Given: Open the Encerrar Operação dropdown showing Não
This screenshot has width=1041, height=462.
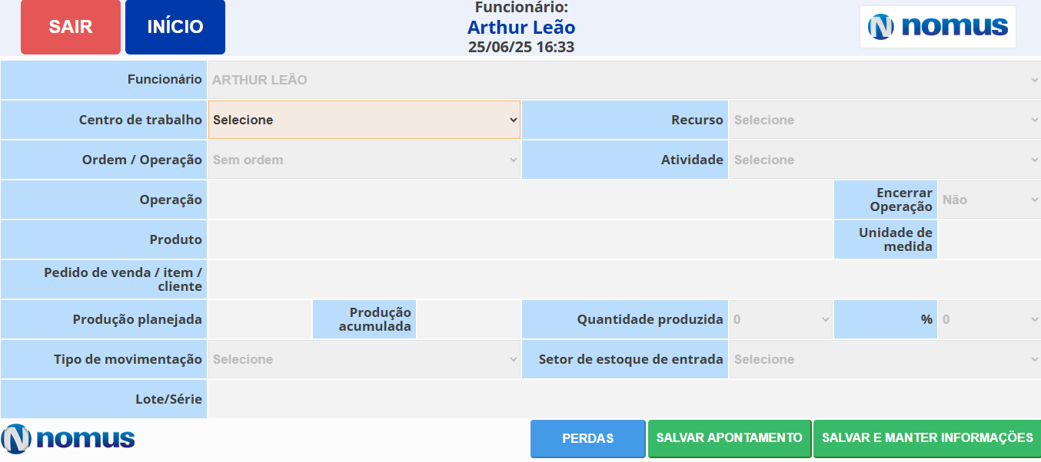Looking at the screenshot, I should pyautogui.click(x=989, y=200).
